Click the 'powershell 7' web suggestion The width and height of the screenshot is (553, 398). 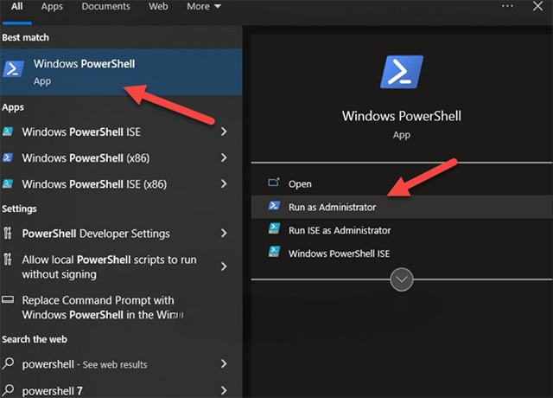(121, 390)
